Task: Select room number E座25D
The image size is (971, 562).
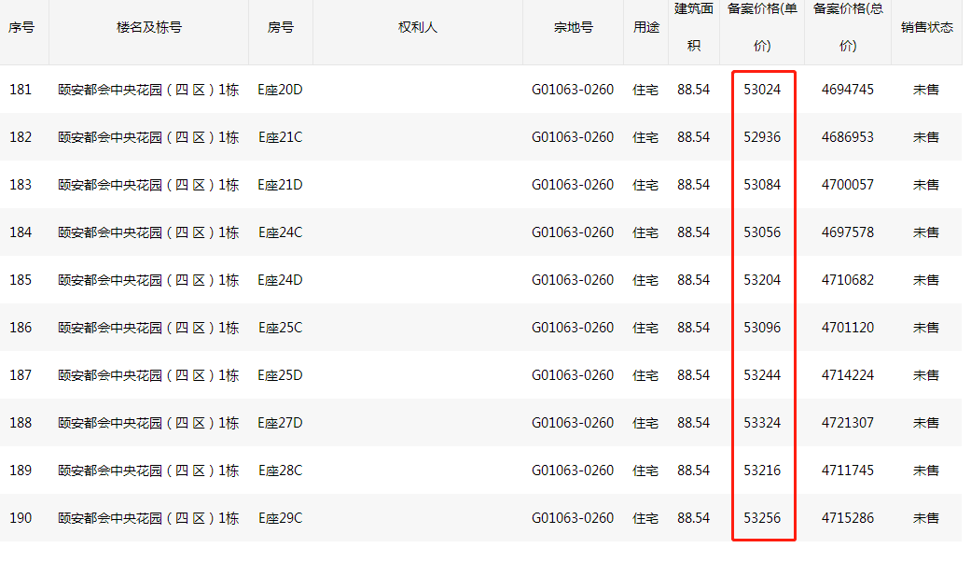Action: (x=280, y=375)
